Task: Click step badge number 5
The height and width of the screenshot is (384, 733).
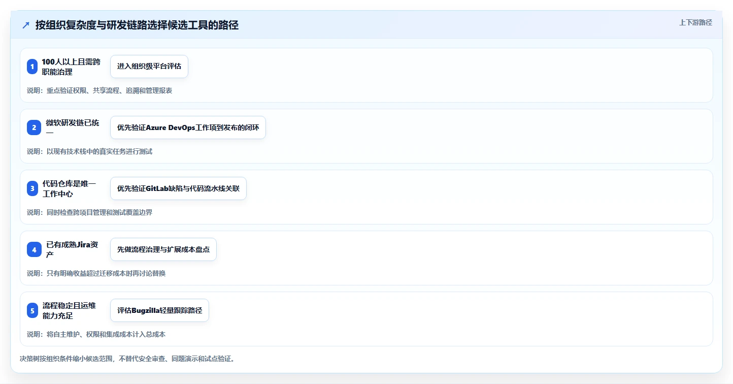Action: click(32, 310)
